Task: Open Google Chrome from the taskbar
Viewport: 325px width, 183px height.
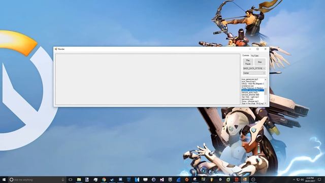Action: pyautogui.click(x=104, y=179)
